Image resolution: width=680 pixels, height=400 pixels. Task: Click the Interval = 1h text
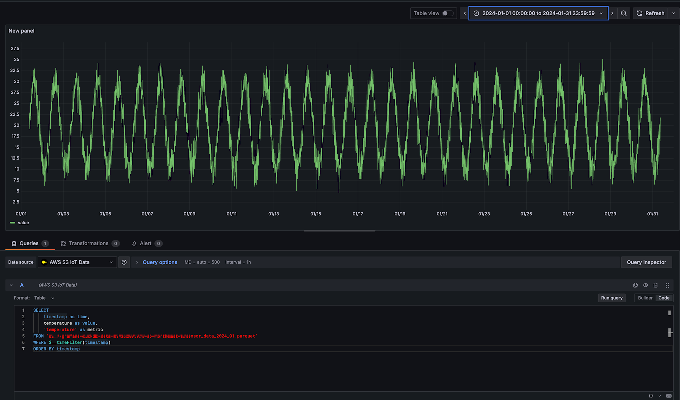point(238,262)
